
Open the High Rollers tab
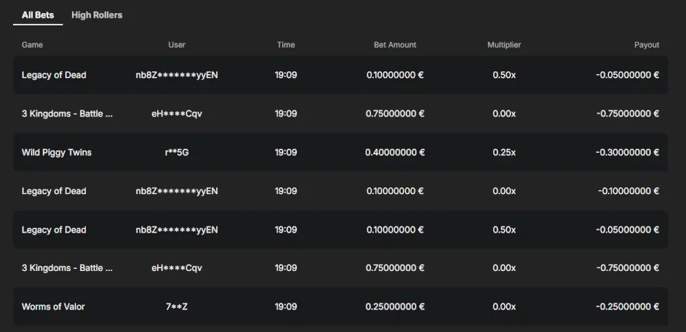(x=97, y=15)
